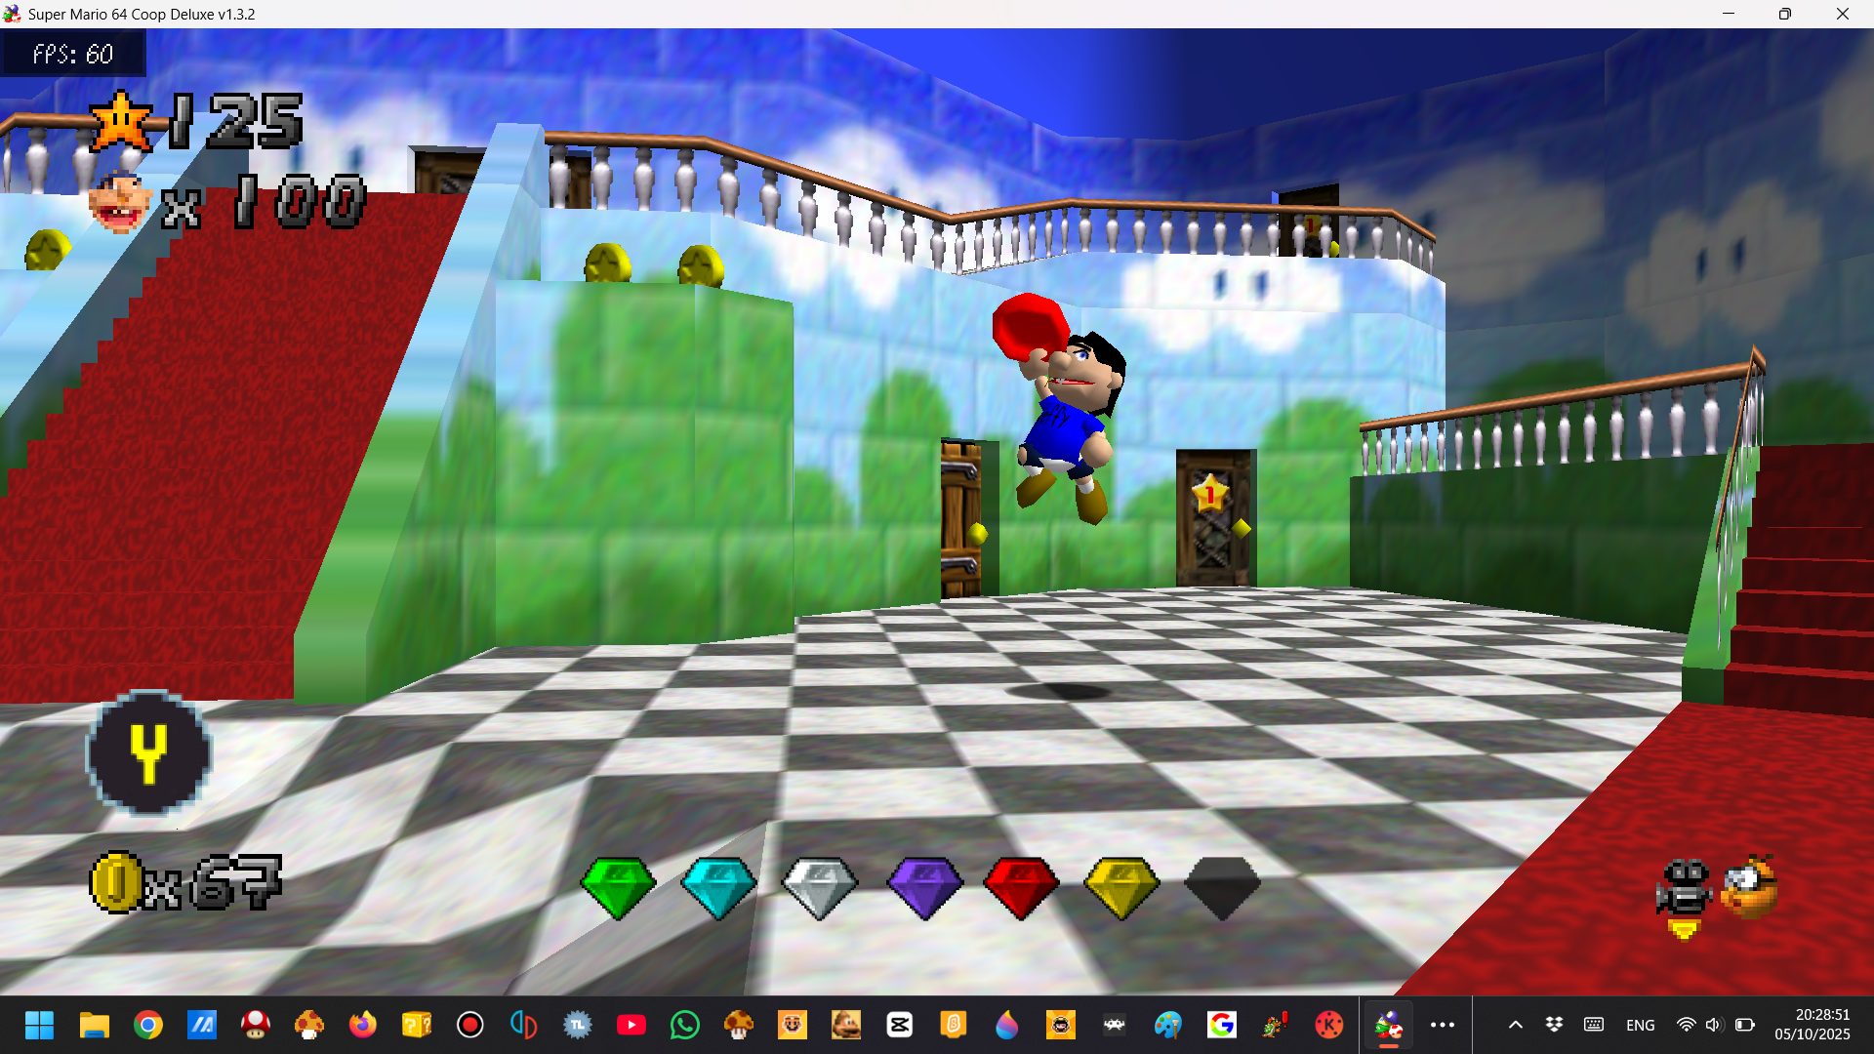This screenshot has width=1874, height=1054.
Task: Launch WhatsApp from the taskbar
Action: point(685,1025)
